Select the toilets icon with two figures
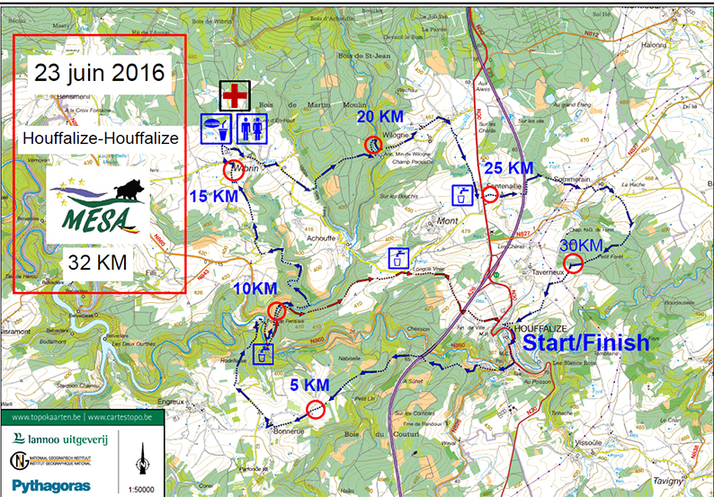 [252, 129]
